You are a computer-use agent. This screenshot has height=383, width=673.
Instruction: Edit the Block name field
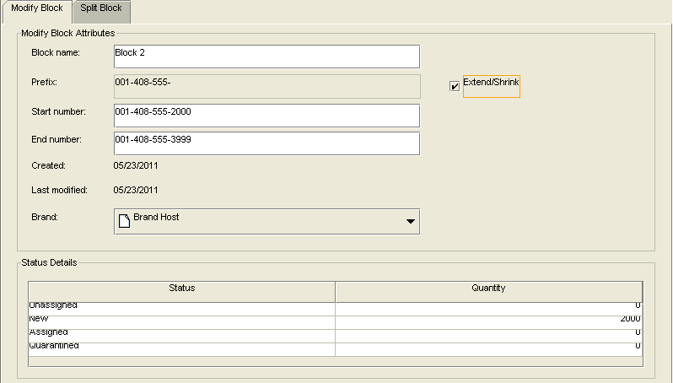click(267, 57)
